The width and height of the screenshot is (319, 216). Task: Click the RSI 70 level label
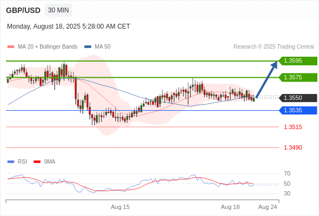pyautogui.click(x=287, y=173)
